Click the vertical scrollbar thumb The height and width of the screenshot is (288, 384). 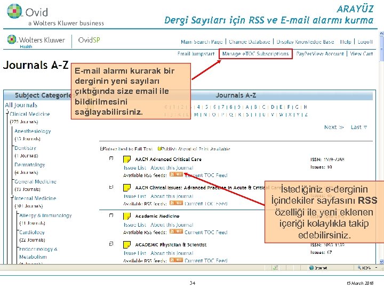click(x=381, y=49)
